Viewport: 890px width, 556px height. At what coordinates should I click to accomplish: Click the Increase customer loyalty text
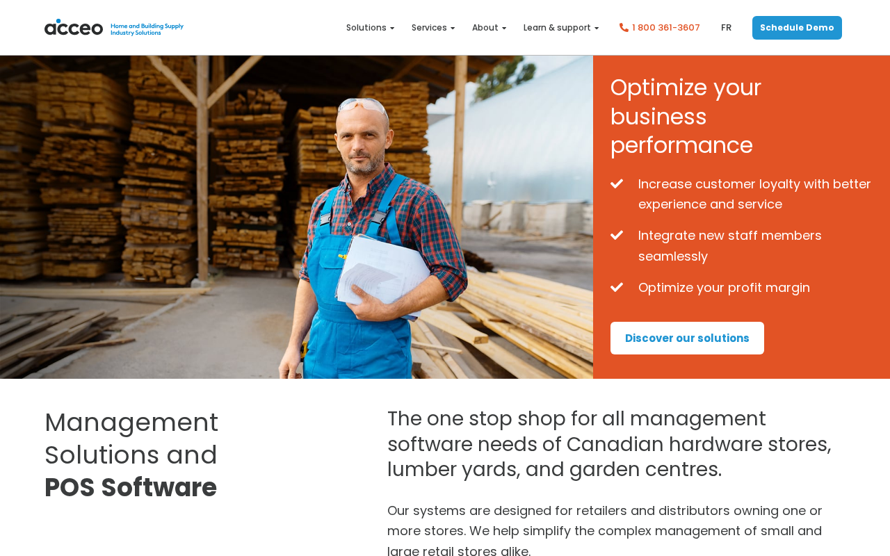pos(754,194)
